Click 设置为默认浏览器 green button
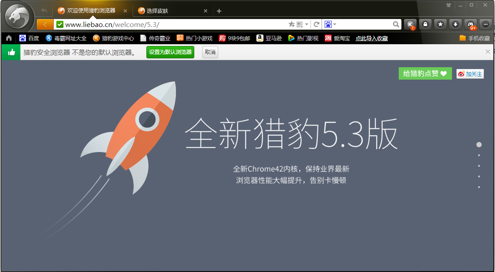The image size is (495, 272). click(x=170, y=52)
